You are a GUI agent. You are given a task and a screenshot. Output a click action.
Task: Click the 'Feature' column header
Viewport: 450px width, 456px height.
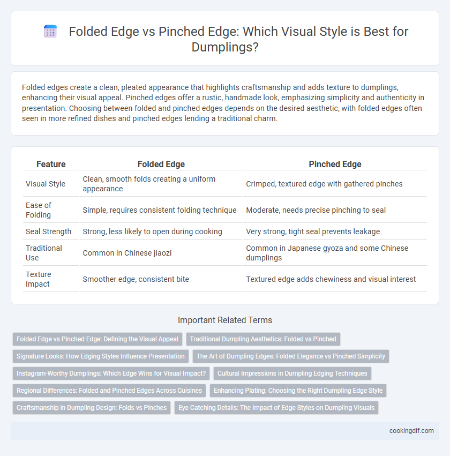[x=51, y=165]
